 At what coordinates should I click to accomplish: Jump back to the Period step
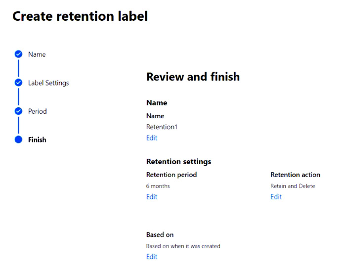pos(38,111)
